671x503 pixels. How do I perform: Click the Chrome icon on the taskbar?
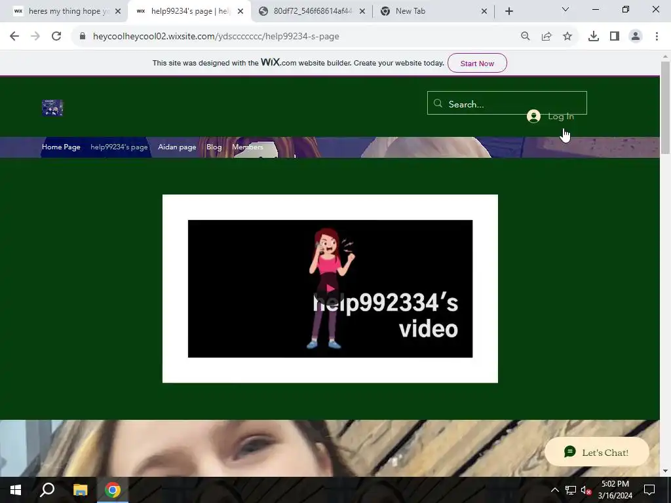[113, 490]
